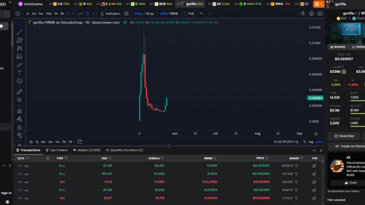Expand the timeframe interval dropdown arrow
The width and height of the screenshot is (365, 205).
[72, 14]
